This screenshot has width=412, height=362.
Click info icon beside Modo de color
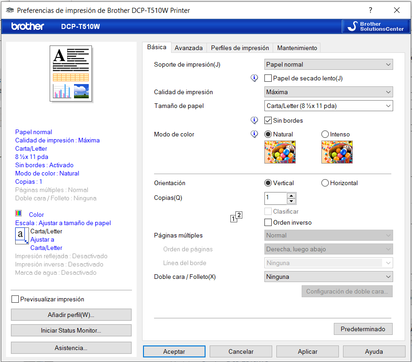(x=254, y=134)
